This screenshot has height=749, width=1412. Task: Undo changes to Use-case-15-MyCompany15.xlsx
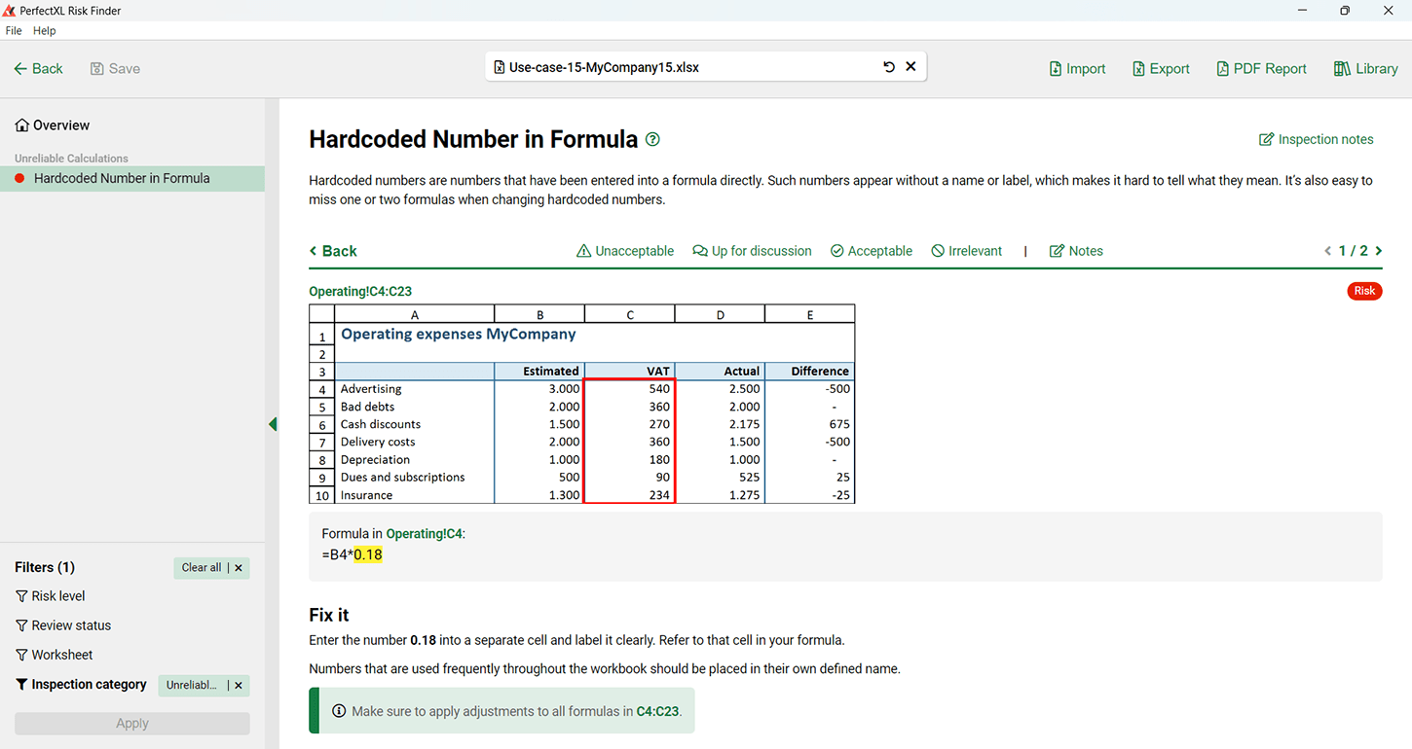[888, 66]
